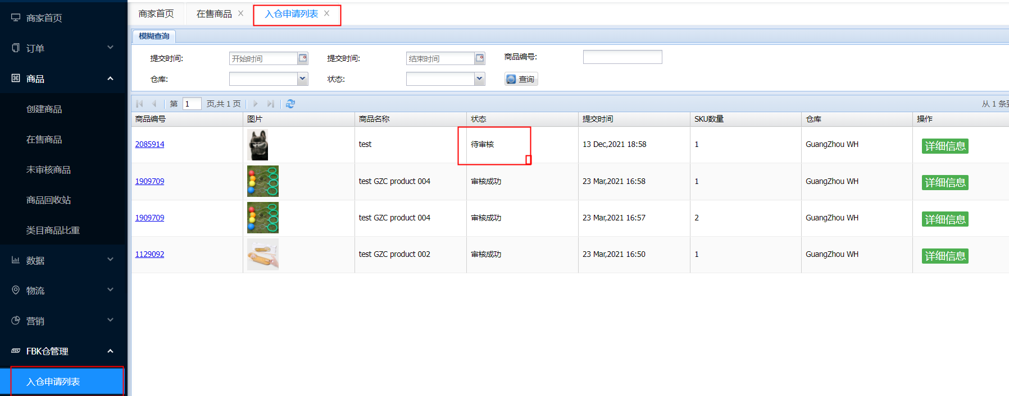
Task: Switch to the 商家首页 tab
Action: point(156,14)
